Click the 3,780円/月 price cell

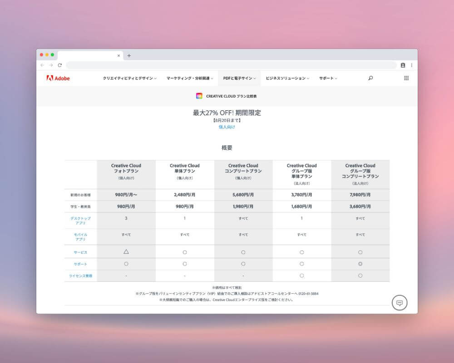(x=302, y=195)
